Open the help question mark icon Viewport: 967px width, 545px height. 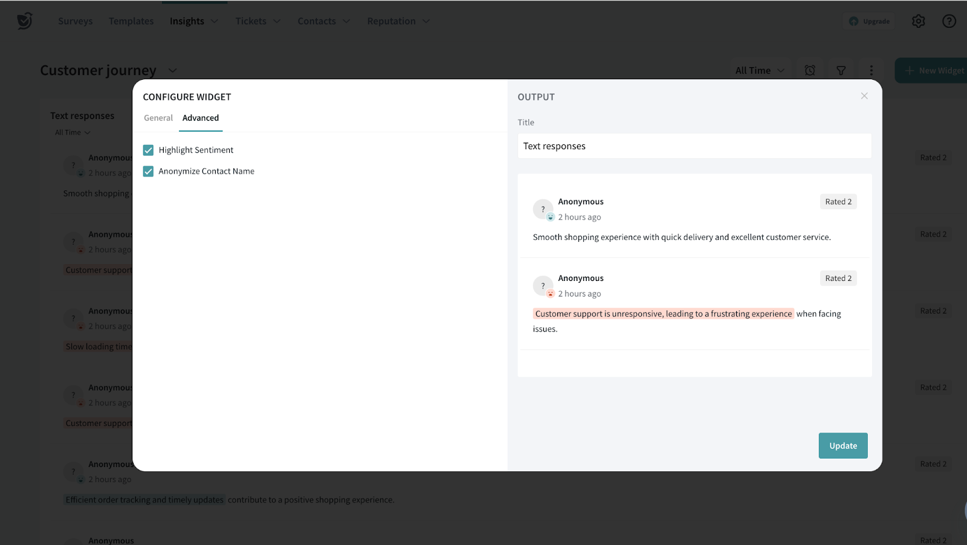[949, 21]
